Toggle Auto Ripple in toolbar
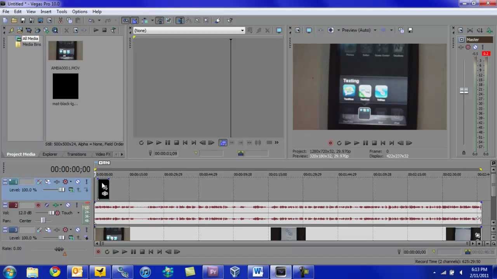Image resolution: width=497 pixels, height=279 pixels. (144, 21)
